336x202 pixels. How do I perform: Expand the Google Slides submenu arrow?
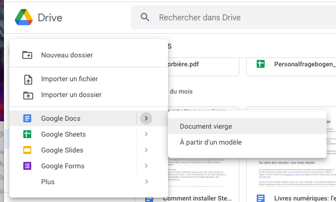pyautogui.click(x=146, y=150)
